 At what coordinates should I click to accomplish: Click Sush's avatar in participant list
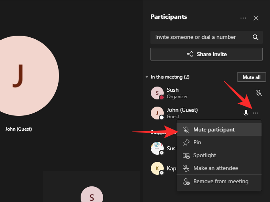156,93
